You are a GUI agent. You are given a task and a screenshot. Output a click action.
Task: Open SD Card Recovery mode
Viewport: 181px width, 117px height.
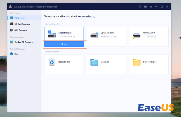tap(25, 24)
